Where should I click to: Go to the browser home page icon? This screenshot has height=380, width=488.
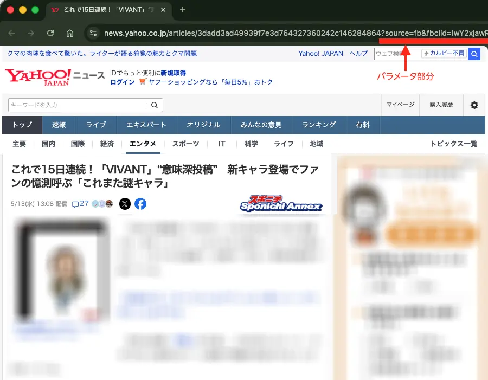(x=70, y=33)
